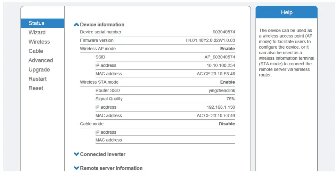Screen dimensions: 336x175
Task: Click the firmware version value
Action: coord(210,40)
